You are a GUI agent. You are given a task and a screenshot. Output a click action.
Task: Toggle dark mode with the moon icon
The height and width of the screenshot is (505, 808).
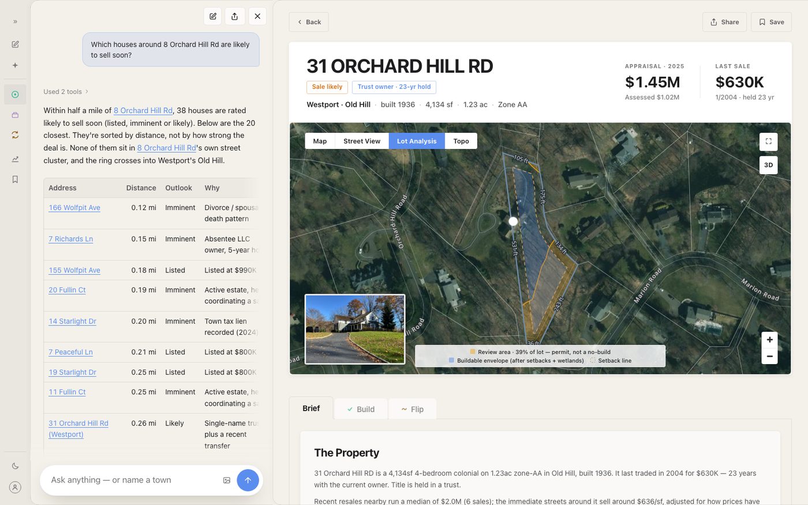pos(15,466)
